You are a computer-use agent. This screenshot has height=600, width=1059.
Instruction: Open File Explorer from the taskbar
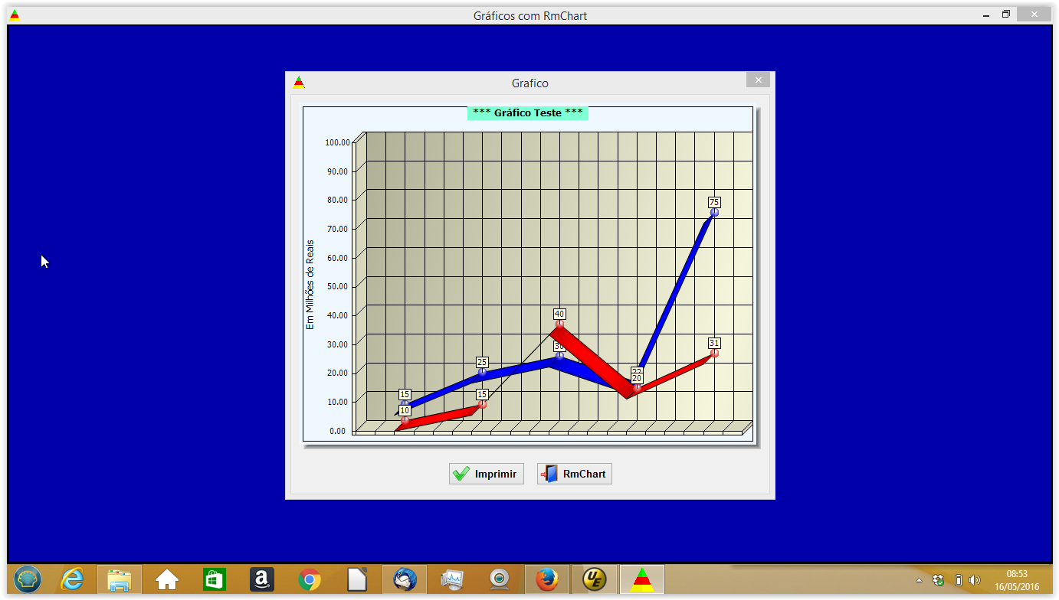click(x=120, y=580)
